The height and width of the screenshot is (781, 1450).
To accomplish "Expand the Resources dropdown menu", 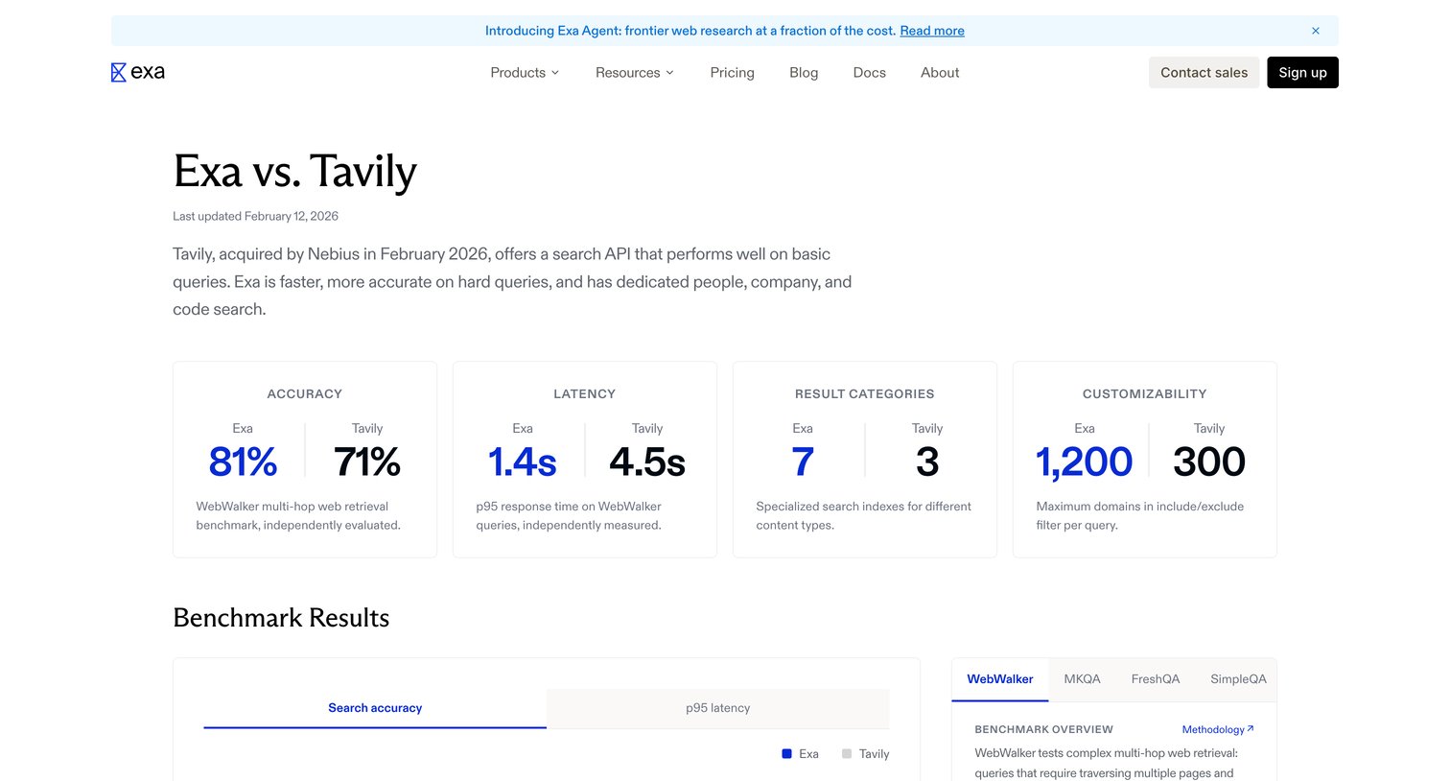I will coord(635,73).
